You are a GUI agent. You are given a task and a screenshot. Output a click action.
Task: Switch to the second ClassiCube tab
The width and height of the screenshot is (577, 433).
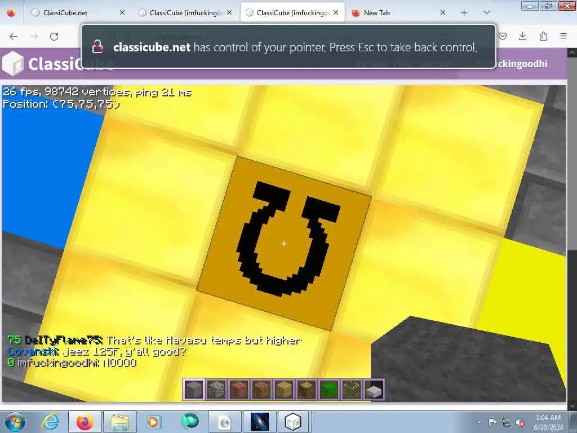coord(185,13)
